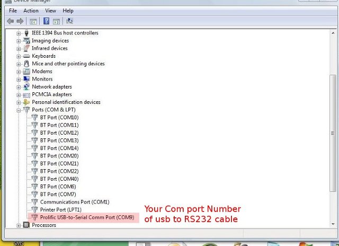Expand the Processors node
This screenshot has width=339, height=246.
click(19, 225)
